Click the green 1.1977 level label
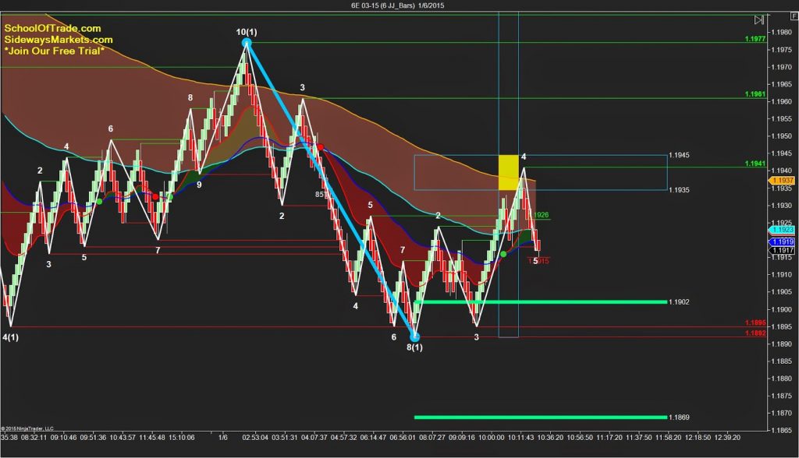 pyautogui.click(x=755, y=39)
